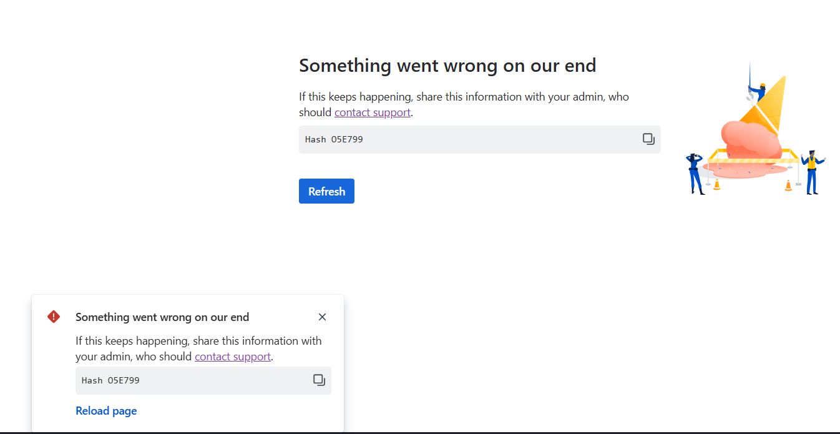The image size is (840, 434).
Task: Select the Hash 05E799 text in the main field
Action: pos(333,139)
